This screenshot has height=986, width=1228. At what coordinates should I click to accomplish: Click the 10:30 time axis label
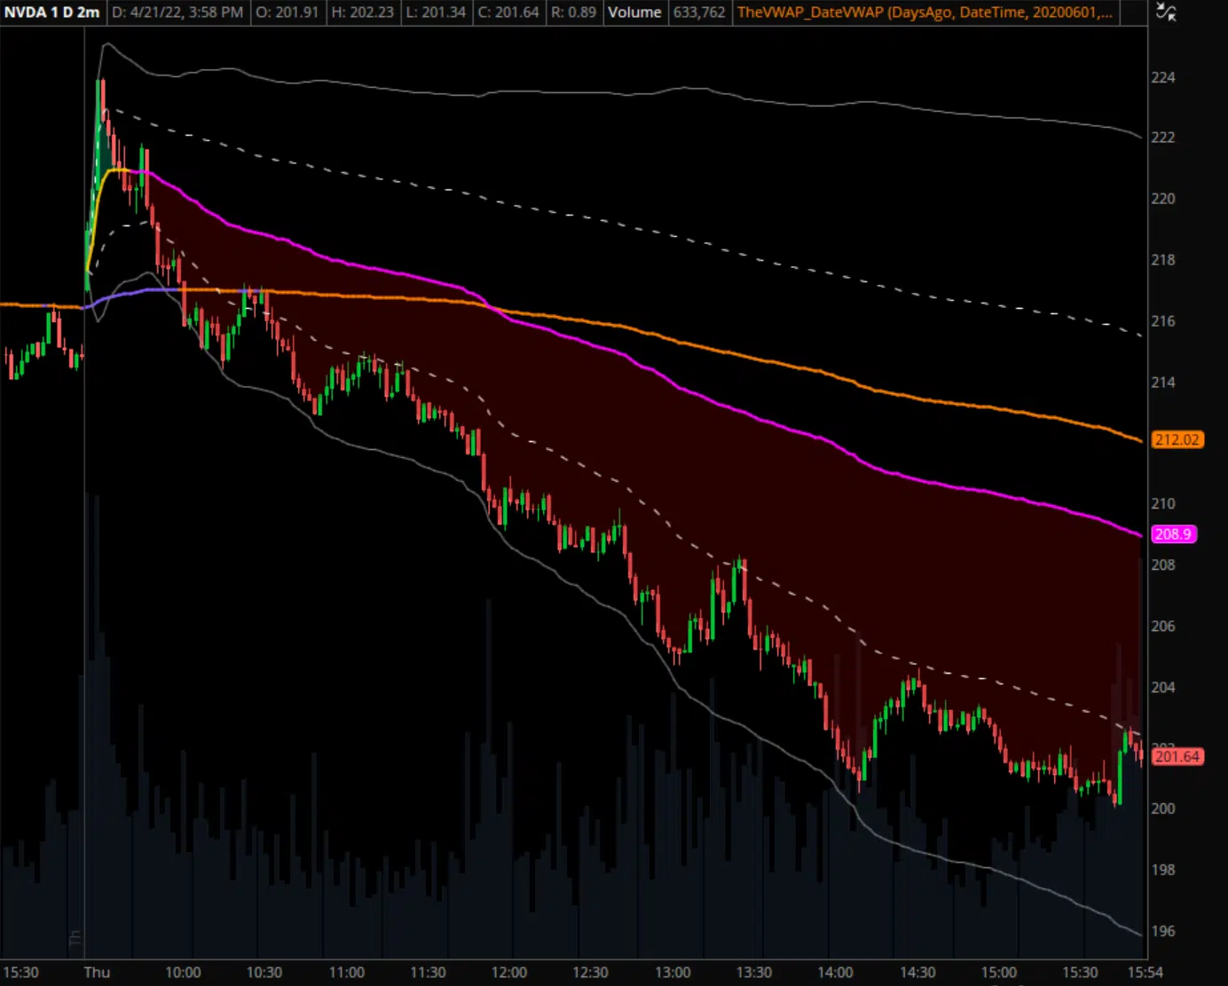tap(264, 972)
